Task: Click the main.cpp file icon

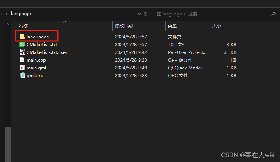Action: [x=22, y=60]
